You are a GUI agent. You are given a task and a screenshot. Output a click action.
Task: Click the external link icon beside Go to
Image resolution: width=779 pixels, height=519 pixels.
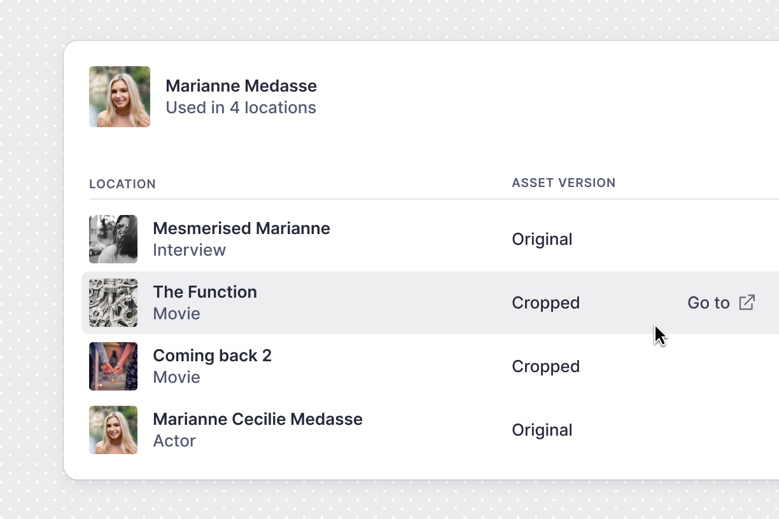pyautogui.click(x=747, y=302)
